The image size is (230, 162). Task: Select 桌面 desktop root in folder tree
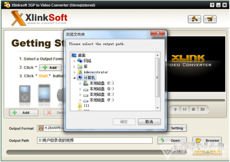tap(79, 55)
